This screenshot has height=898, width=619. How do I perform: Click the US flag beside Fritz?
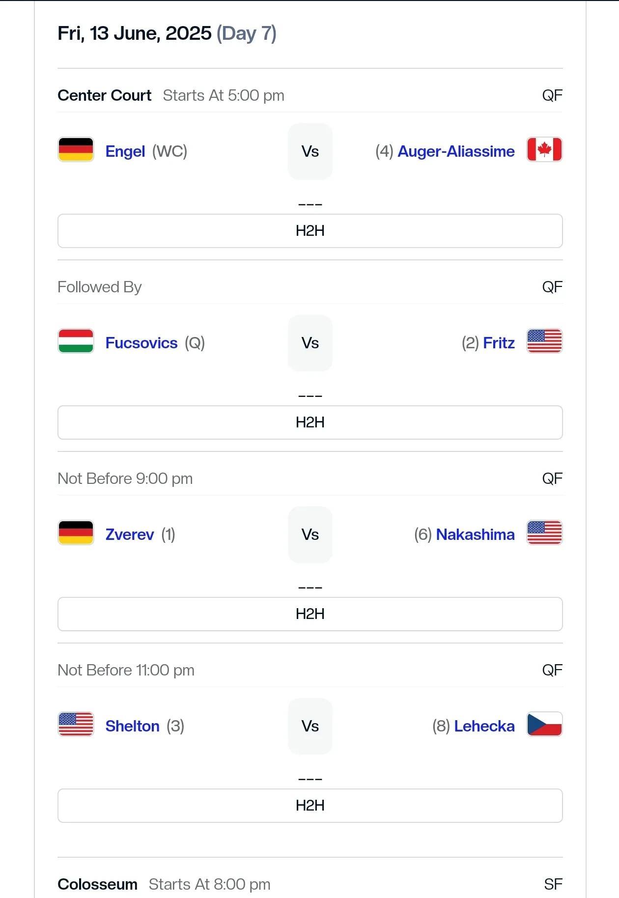pos(544,341)
